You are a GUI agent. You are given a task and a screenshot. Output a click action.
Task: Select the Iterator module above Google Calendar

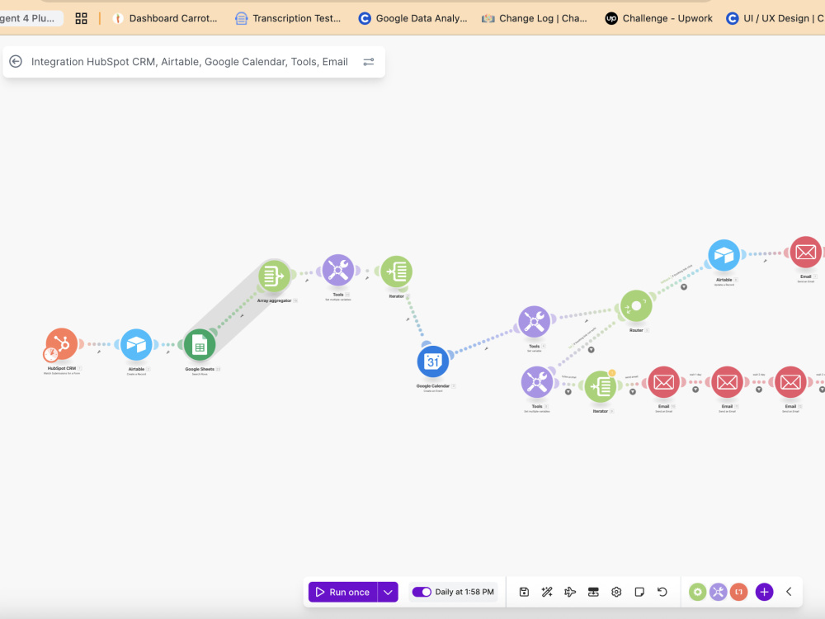pos(396,272)
